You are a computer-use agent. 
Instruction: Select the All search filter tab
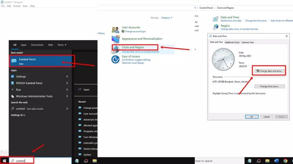(15, 45)
